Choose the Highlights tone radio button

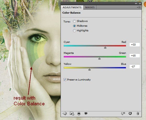74,31
